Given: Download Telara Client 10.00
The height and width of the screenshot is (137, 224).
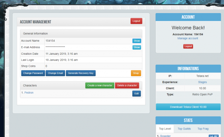Looking at the screenshot, I should click(188, 107).
